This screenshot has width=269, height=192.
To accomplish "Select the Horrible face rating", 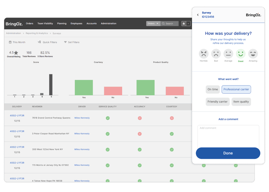I will tap(204, 54).
